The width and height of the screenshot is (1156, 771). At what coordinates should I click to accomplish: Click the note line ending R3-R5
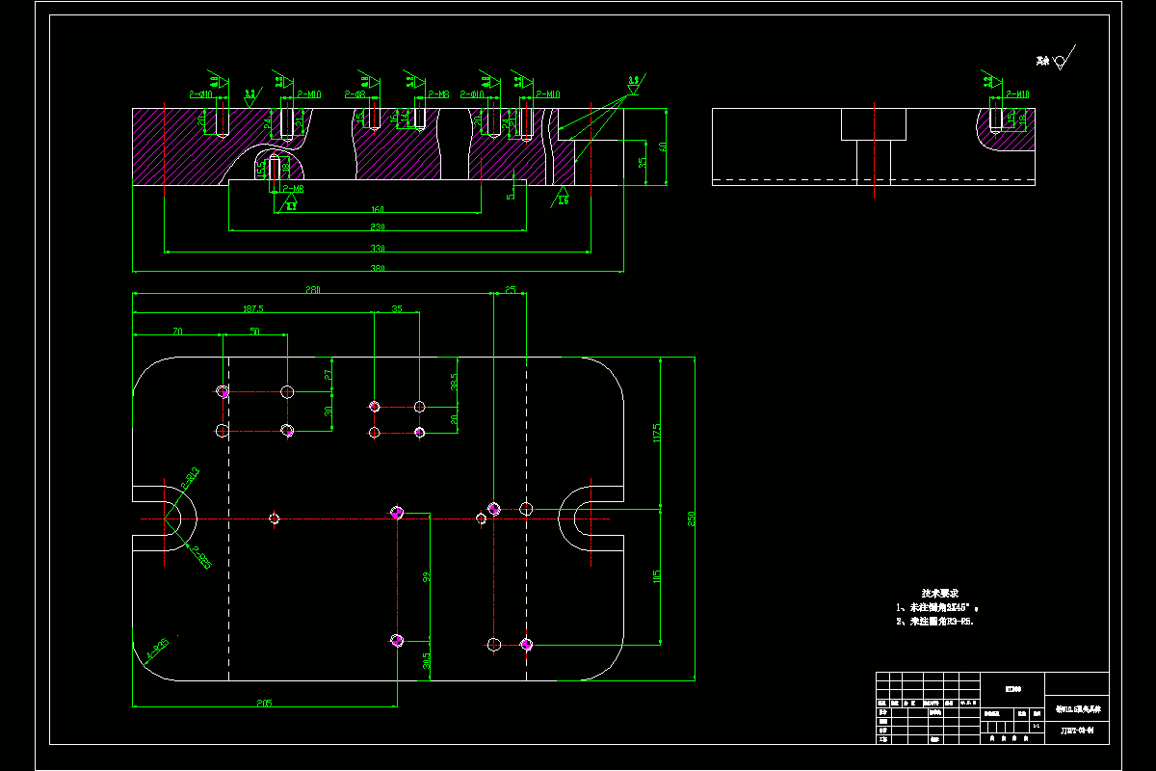tap(935, 622)
